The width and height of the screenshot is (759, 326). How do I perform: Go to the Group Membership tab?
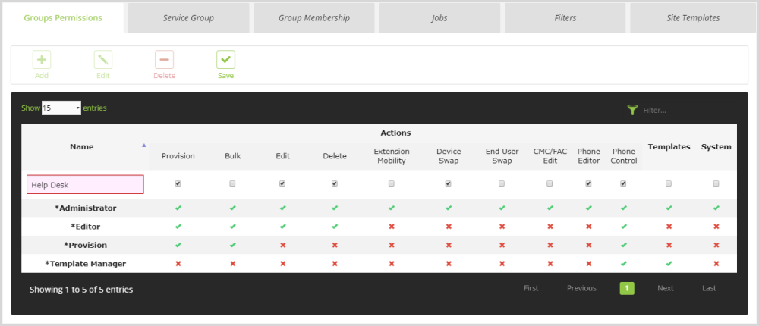tap(313, 18)
